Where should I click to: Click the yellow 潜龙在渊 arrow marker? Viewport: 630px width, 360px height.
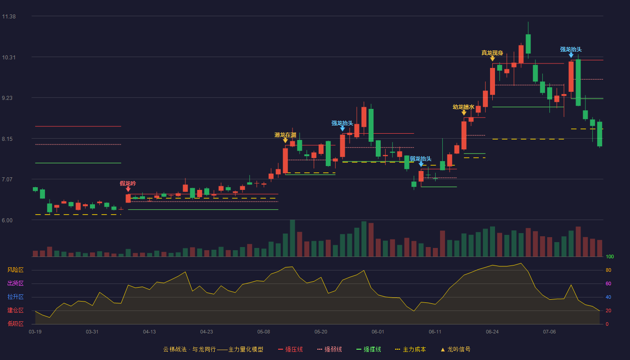tap(285, 140)
